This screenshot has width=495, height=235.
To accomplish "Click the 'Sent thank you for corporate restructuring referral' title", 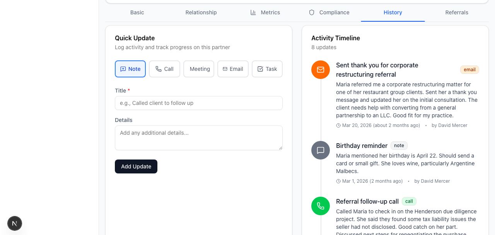I will click(377, 70).
